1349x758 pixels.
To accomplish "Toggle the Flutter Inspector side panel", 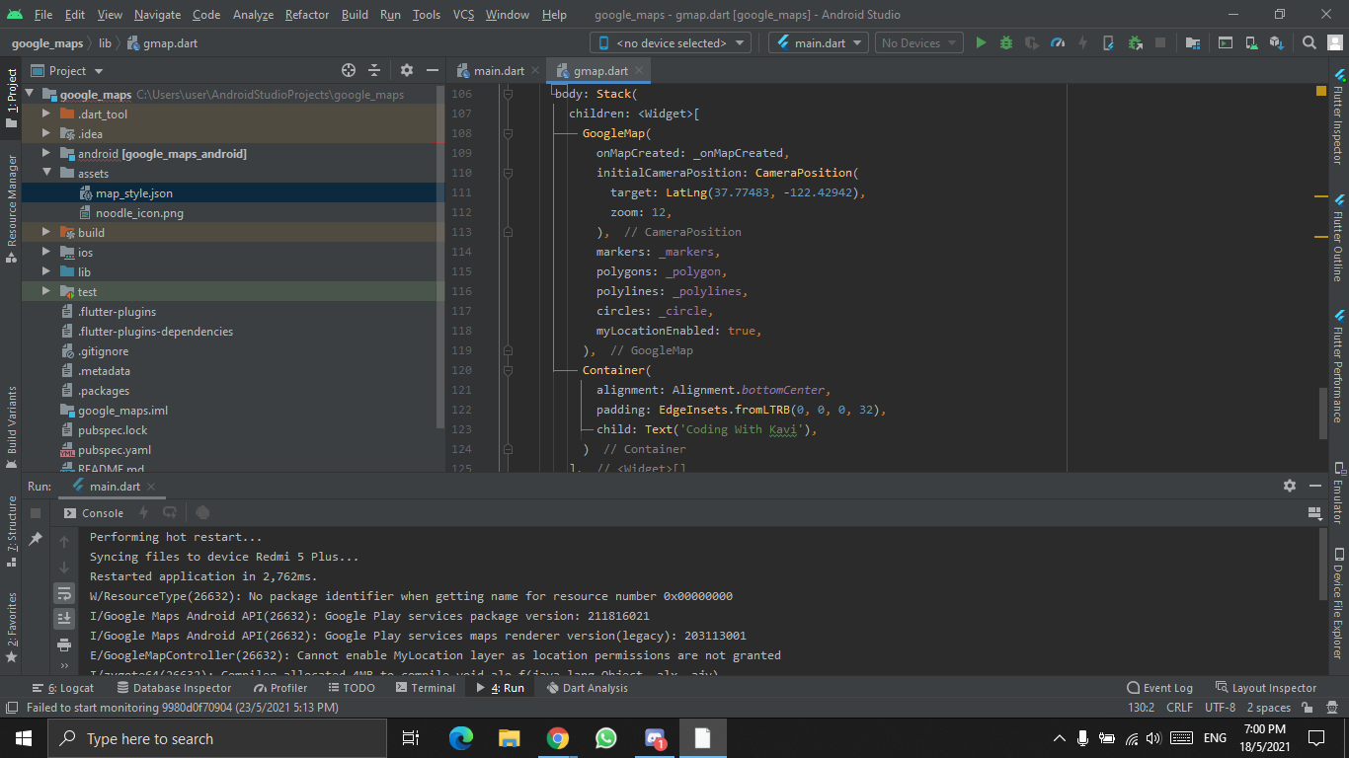I will pyautogui.click(x=1338, y=116).
